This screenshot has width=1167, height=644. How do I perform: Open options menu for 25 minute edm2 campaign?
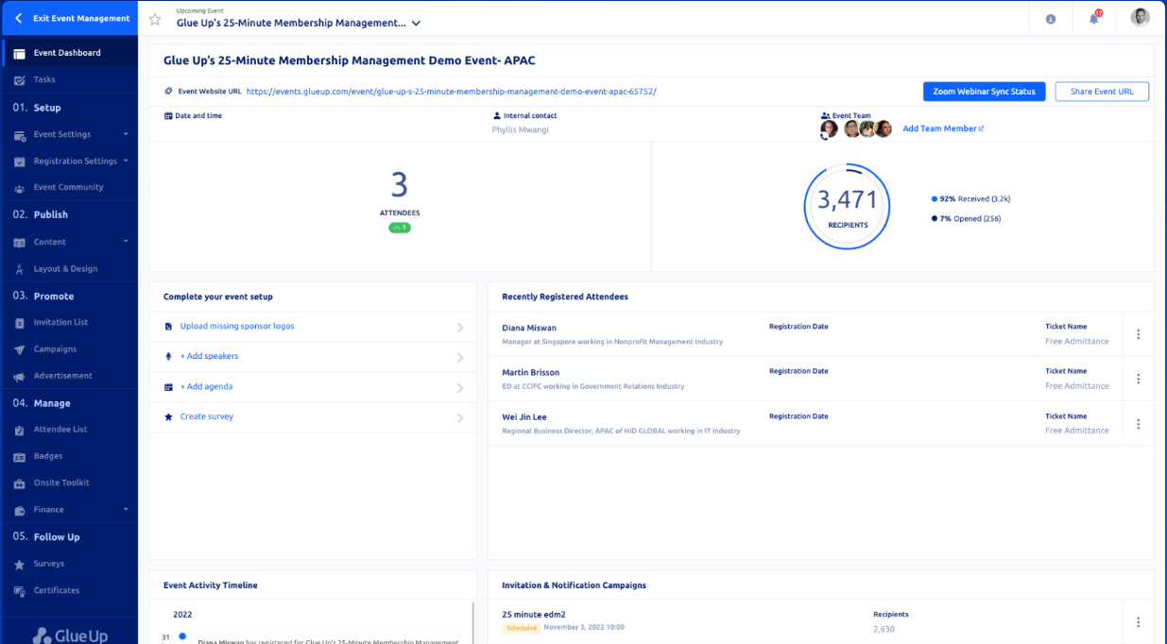(1138, 621)
